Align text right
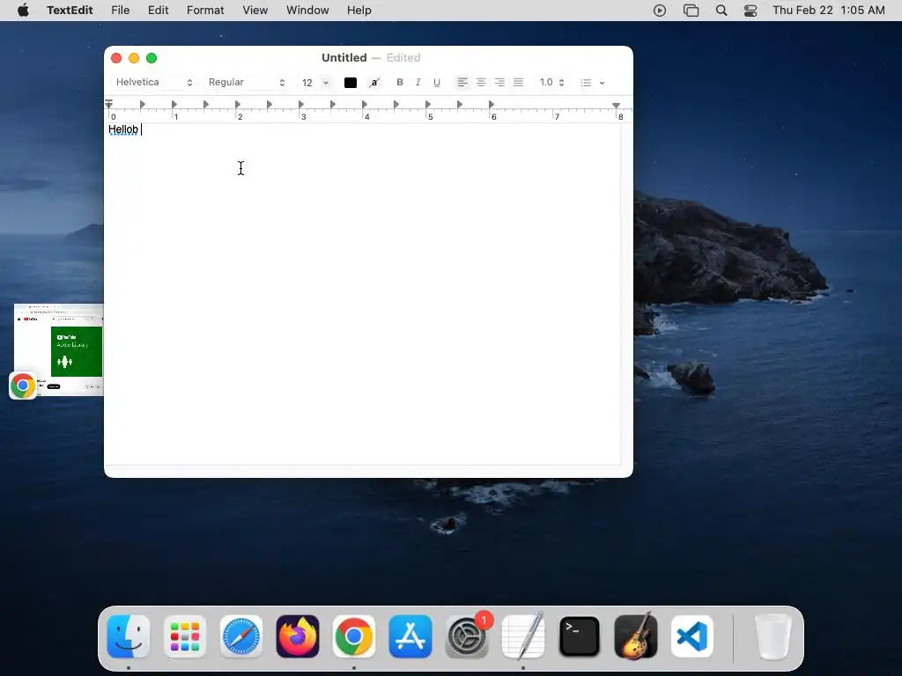The width and height of the screenshot is (902, 676). click(500, 82)
